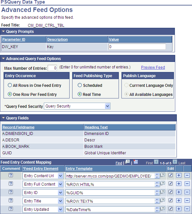The image size is (192, 214).
Task: Open the Entry Updated element dropdown
Action: pos(60,209)
